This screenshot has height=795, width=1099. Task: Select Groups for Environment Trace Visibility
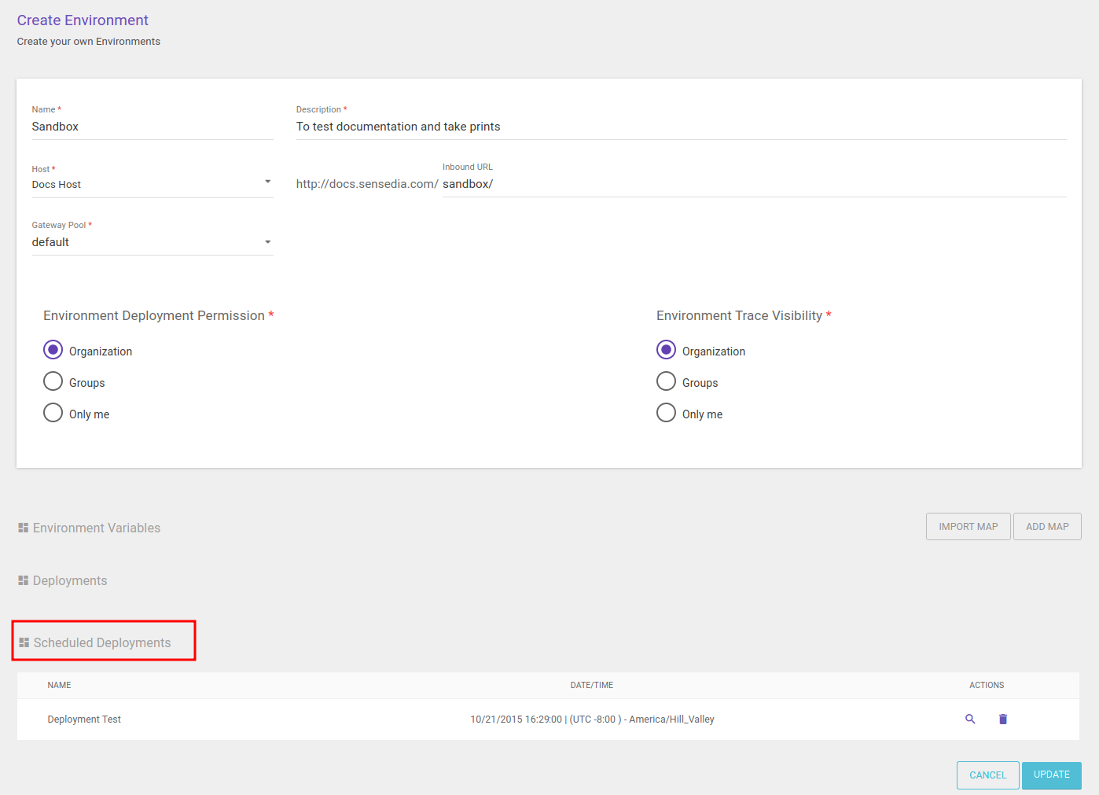pos(666,381)
